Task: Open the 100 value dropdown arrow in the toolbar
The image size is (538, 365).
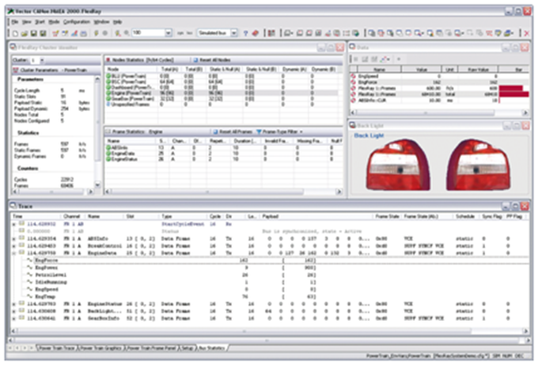Action: (x=169, y=33)
